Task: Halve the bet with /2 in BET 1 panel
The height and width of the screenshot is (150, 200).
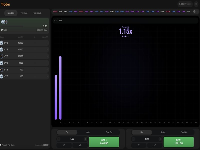Action: (64, 145)
